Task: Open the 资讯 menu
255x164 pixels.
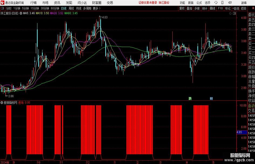Action: (57, 3)
